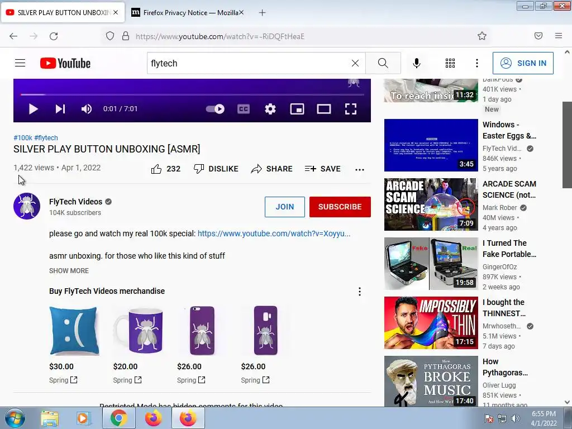The width and height of the screenshot is (572, 429).
Task: Seek on video progress bar
Action: [x=192, y=94]
